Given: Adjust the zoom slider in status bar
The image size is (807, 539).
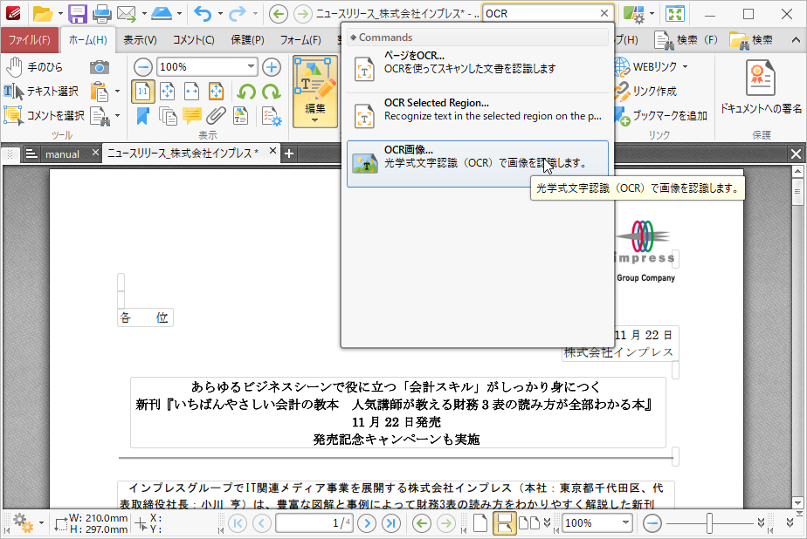Looking at the screenshot, I should [709, 523].
